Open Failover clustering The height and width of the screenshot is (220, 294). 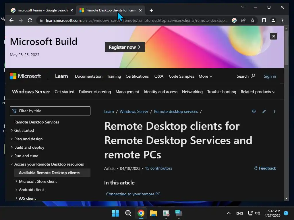pyautogui.click(x=95, y=92)
